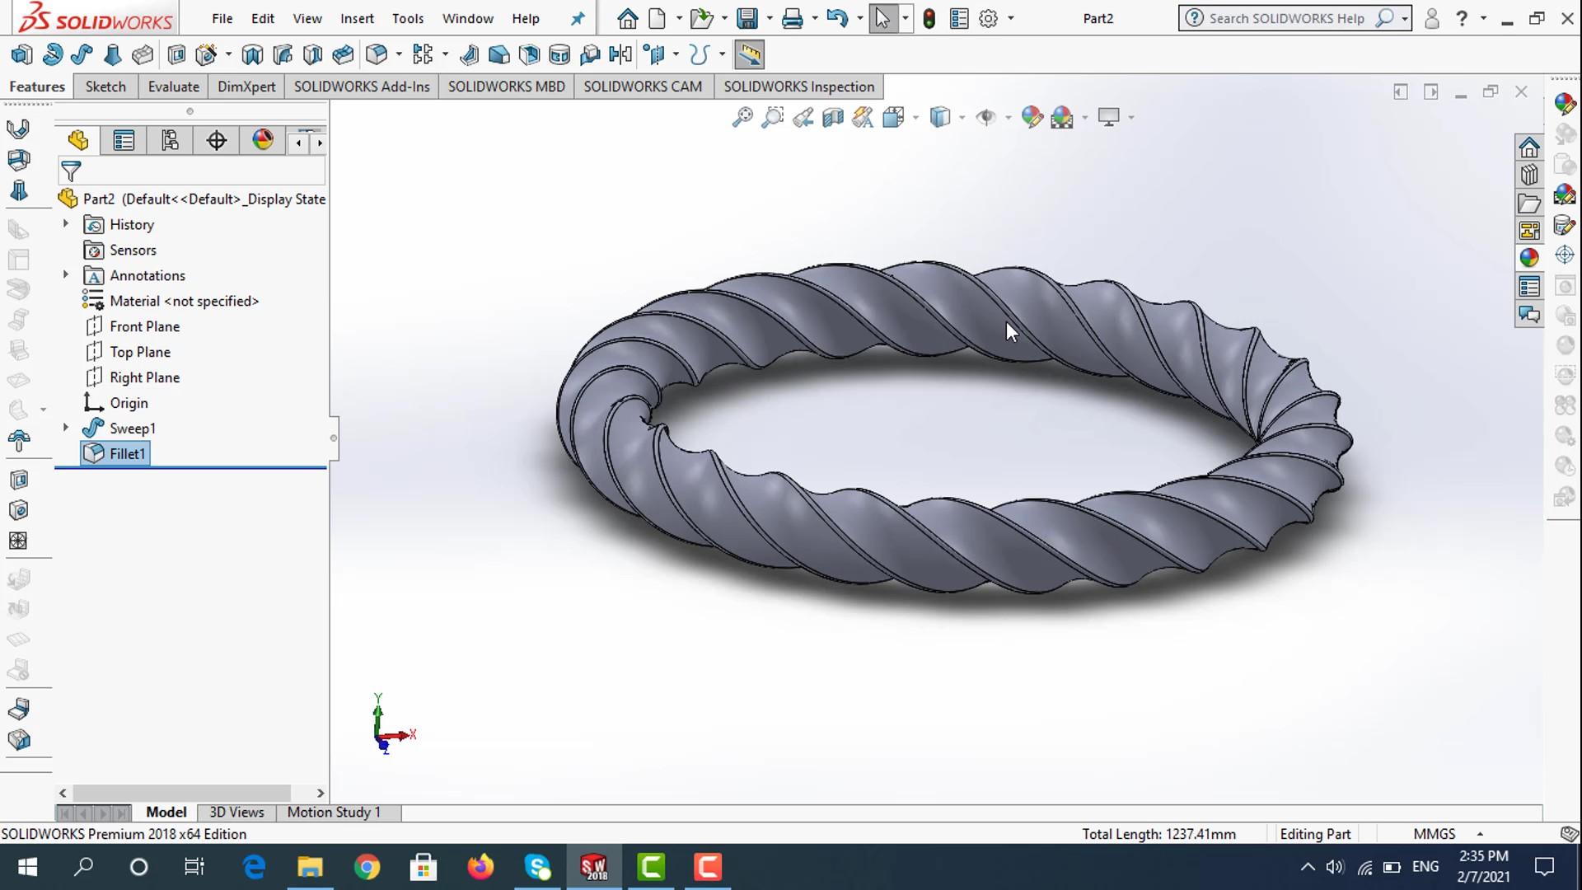Open the PropertyManager tab icon
1582x890 pixels.
[124, 141]
